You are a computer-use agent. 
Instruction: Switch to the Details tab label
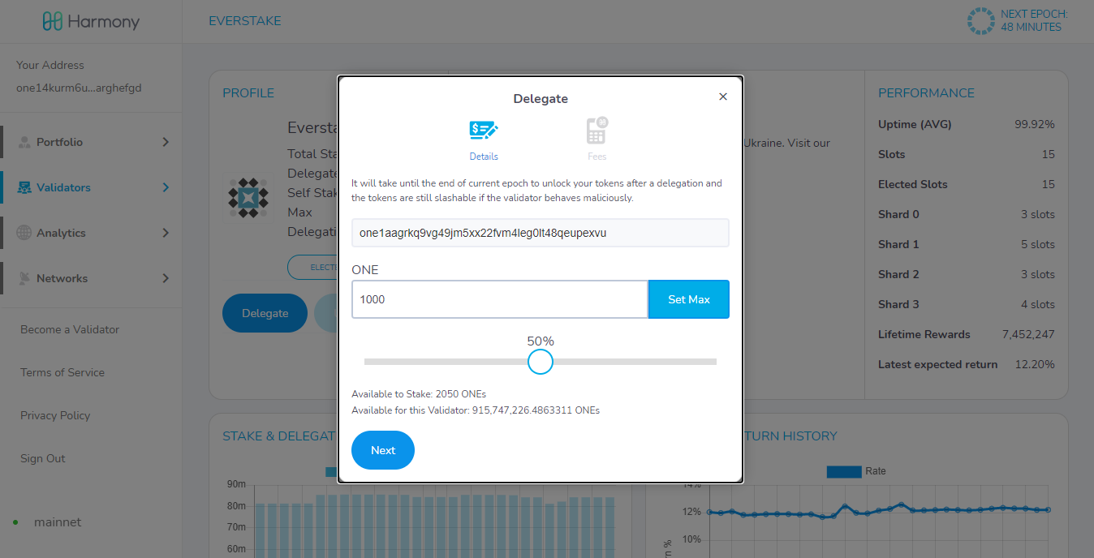click(x=484, y=157)
